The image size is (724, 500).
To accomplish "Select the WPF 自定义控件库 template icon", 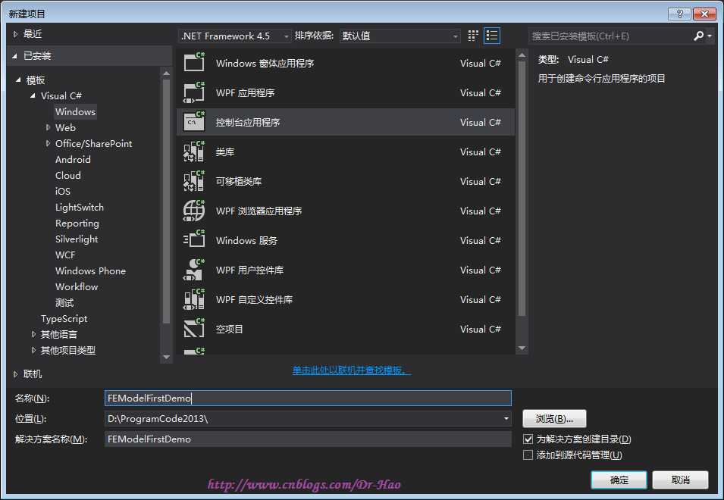I will [194, 299].
